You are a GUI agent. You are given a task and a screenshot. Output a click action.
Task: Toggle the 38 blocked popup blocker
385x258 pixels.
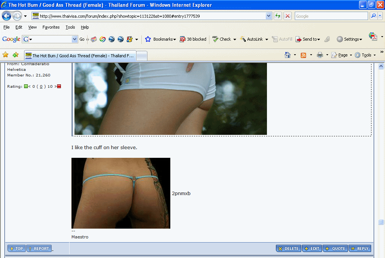coord(193,39)
